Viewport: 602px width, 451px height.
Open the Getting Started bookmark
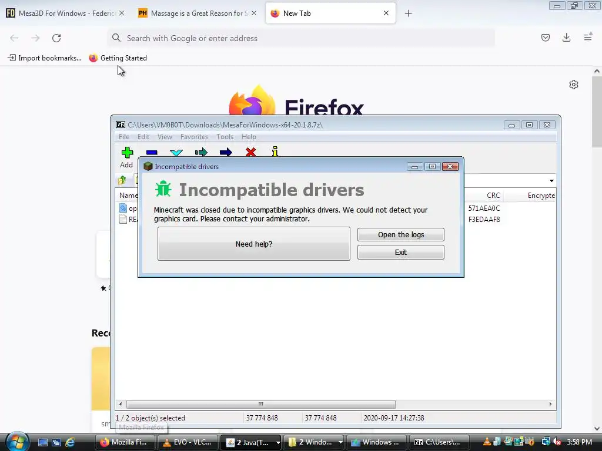pos(118,58)
